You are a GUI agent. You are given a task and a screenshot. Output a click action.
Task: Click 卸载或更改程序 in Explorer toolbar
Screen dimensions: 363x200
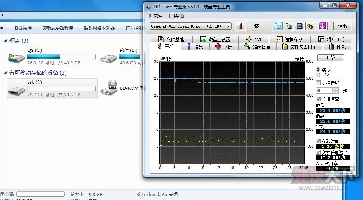click(58, 28)
